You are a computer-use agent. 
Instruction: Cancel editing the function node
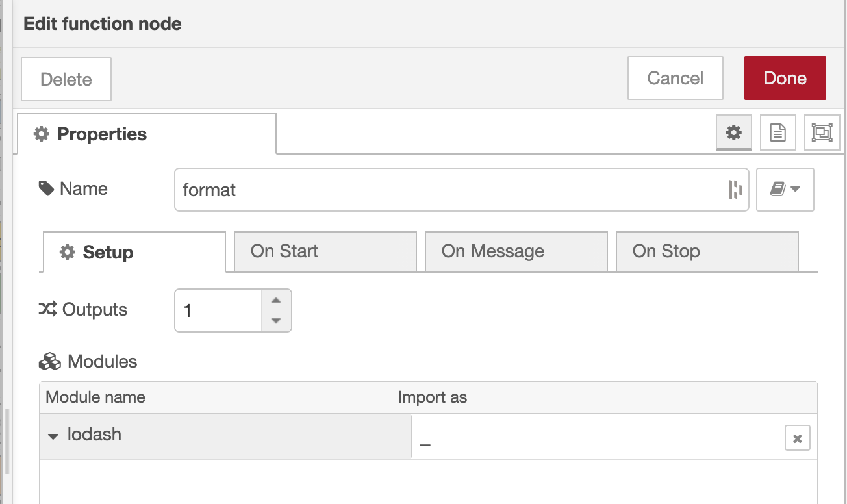point(675,79)
